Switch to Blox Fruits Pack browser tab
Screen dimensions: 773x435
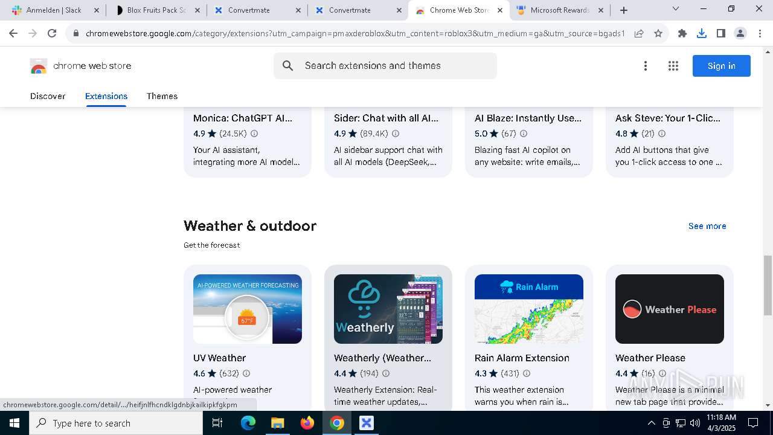coord(156,10)
